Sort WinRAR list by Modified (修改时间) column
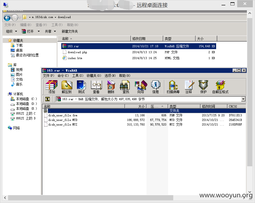The width and height of the screenshot is (255, 203). pyautogui.click(x=214, y=106)
